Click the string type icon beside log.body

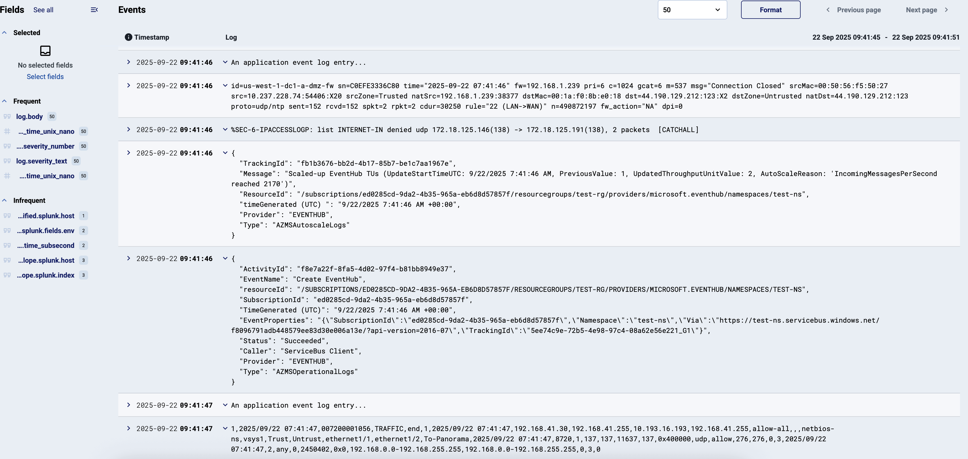7,117
